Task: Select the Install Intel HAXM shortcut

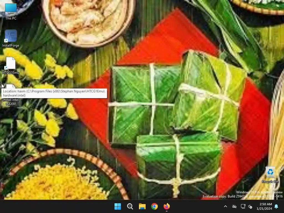Action: (x=11, y=95)
